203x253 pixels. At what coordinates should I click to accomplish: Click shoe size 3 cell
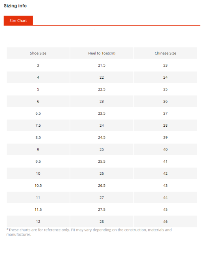tap(38, 65)
